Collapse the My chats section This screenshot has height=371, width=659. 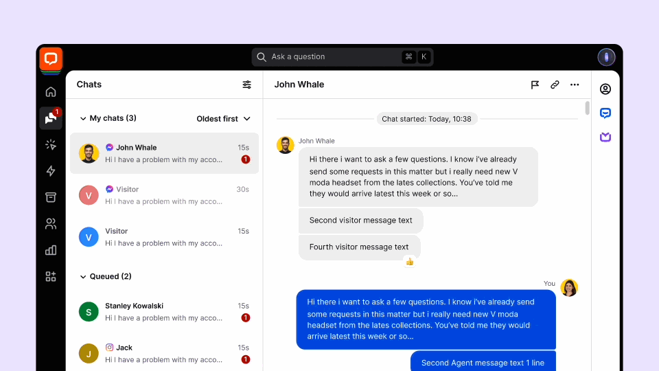tap(84, 118)
